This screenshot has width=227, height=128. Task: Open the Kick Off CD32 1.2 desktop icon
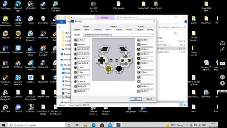[x=93, y=6]
